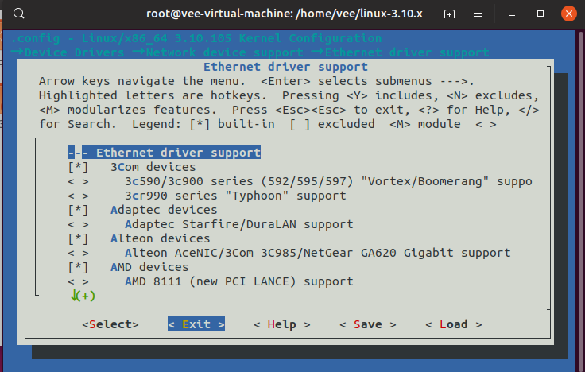Toggle Alteon devices checkbox
Screen dimensions: 585x372
78,238
